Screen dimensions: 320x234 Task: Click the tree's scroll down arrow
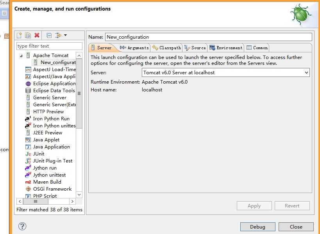(x=79, y=195)
